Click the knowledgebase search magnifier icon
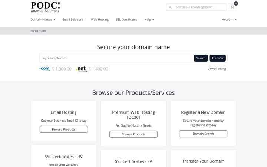This screenshot has height=167, width=267. 170,7
